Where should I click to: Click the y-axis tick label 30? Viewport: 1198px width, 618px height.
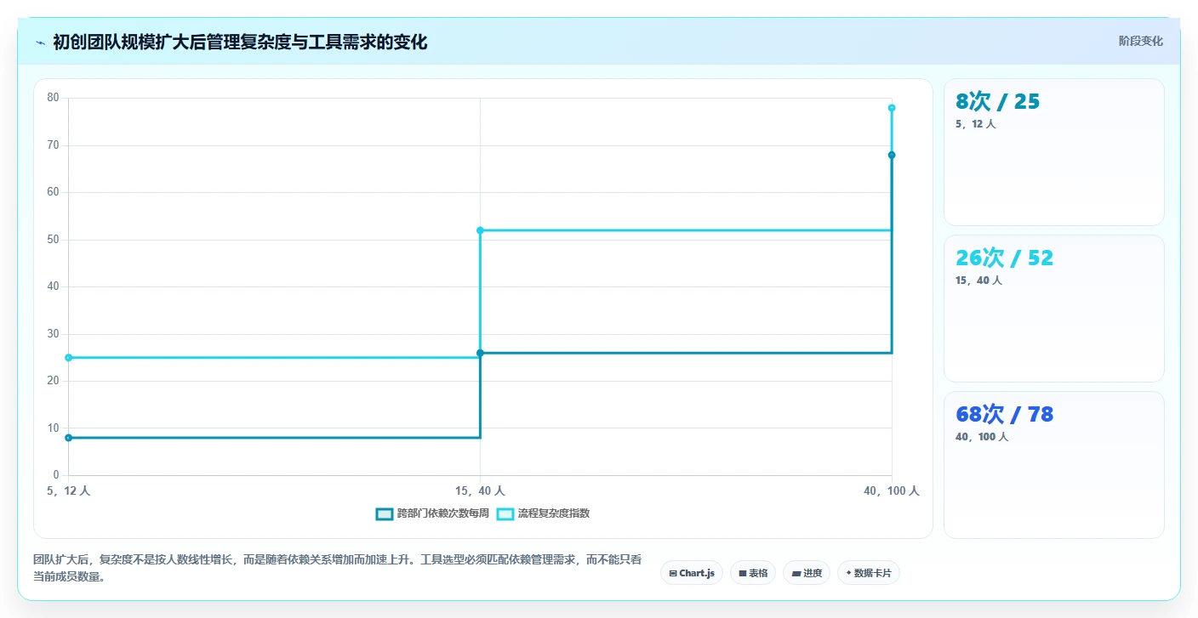pyautogui.click(x=53, y=334)
